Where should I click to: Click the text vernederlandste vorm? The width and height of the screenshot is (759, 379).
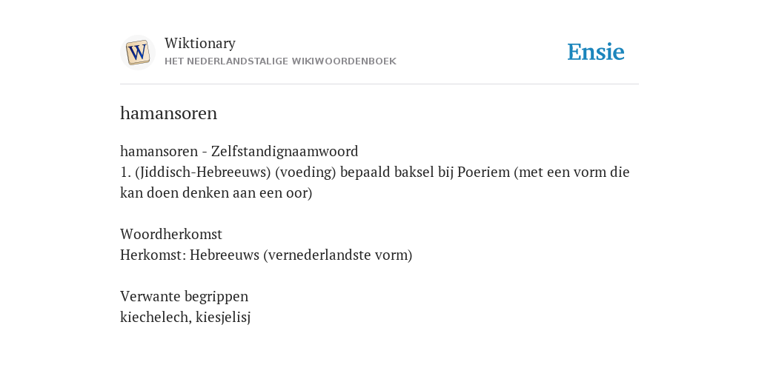pos(337,255)
